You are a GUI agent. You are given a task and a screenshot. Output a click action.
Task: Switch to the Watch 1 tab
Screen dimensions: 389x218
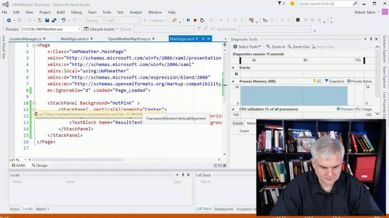42,209
